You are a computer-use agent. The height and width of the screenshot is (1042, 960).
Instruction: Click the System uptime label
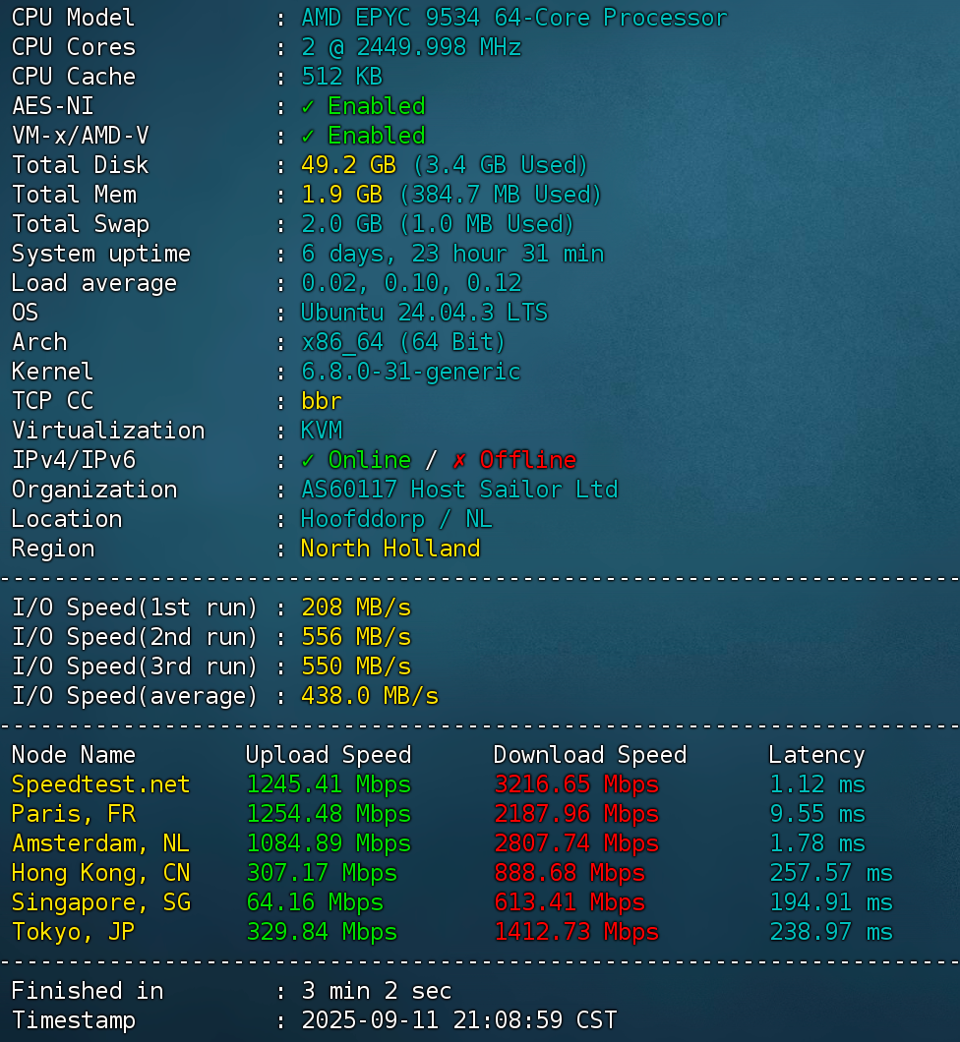[101, 254]
